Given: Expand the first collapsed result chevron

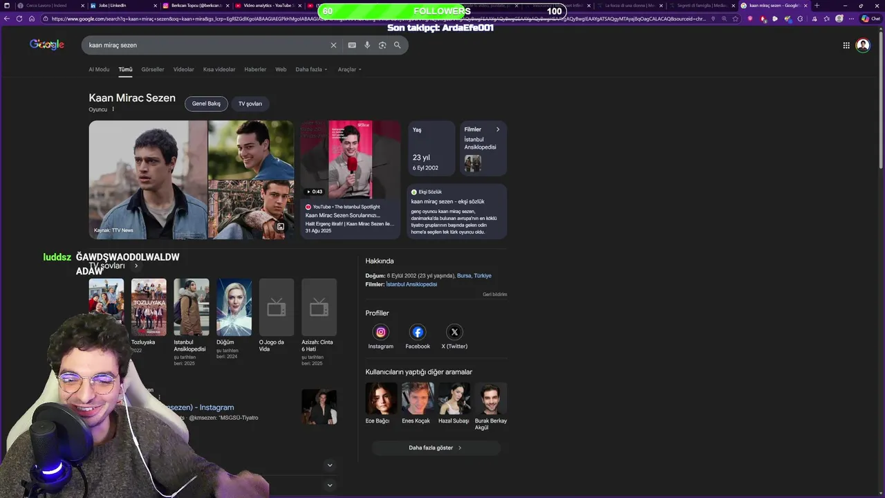Looking at the screenshot, I should pyautogui.click(x=330, y=465).
